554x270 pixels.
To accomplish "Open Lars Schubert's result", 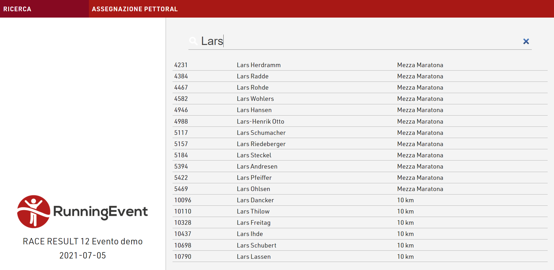I will (256, 246).
